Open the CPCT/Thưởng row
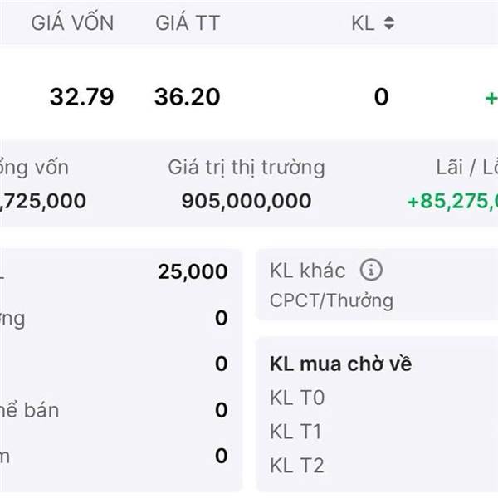 pos(331,300)
